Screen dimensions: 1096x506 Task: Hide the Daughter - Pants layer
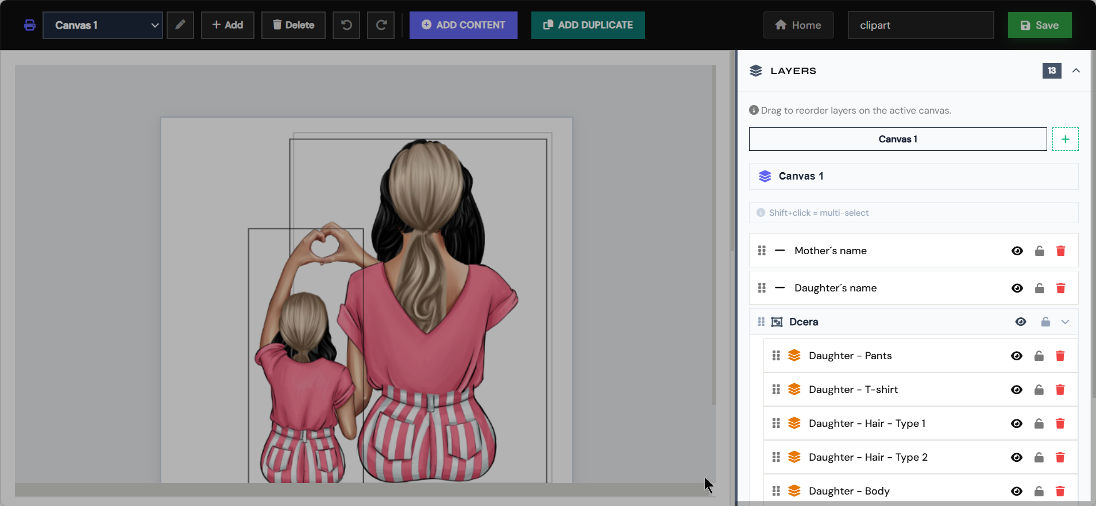1017,356
